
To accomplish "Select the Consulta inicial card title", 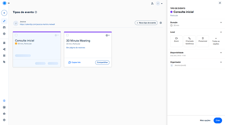I will [x=25, y=40].
